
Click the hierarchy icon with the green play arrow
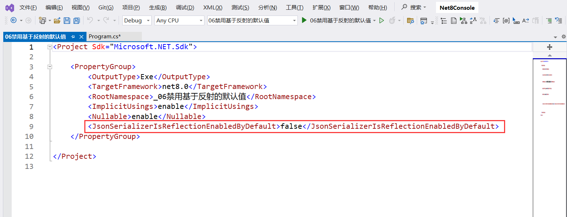[x=464, y=21]
